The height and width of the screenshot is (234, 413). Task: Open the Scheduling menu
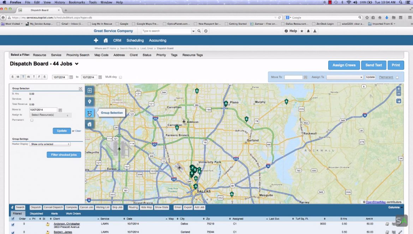(135, 40)
